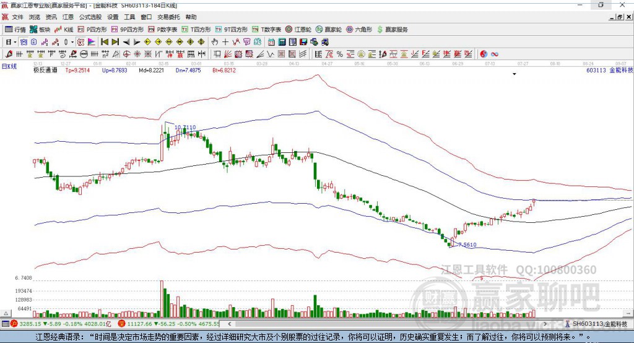
Task: Select the red pencil drawing tool
Action: (9, 54)
